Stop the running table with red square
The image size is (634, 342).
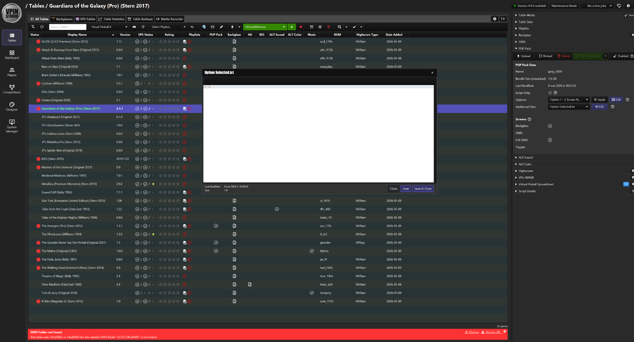[x=301, y=27]
